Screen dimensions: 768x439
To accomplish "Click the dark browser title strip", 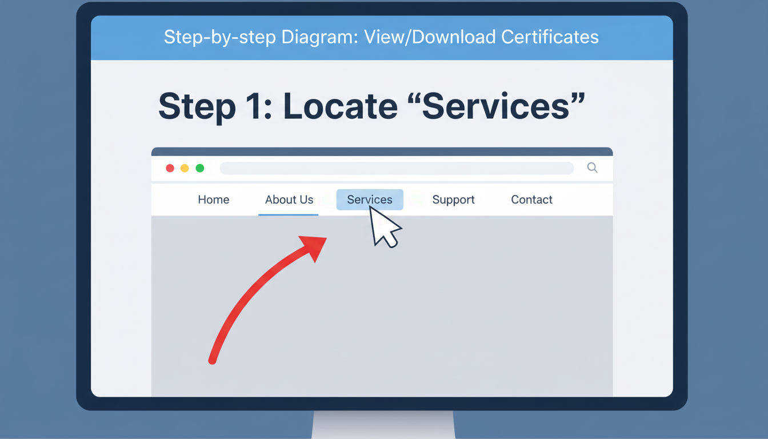I will coord(382,151).
